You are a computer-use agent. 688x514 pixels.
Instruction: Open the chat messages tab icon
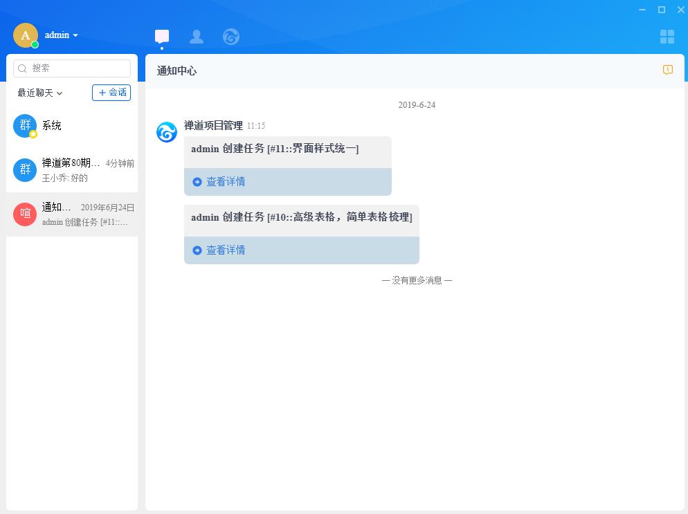(x=162, y=37)
